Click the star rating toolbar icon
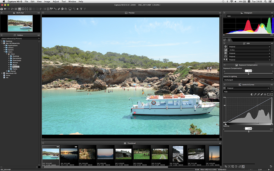The width and height of the screenshot is (274, 171). [78, 9]
